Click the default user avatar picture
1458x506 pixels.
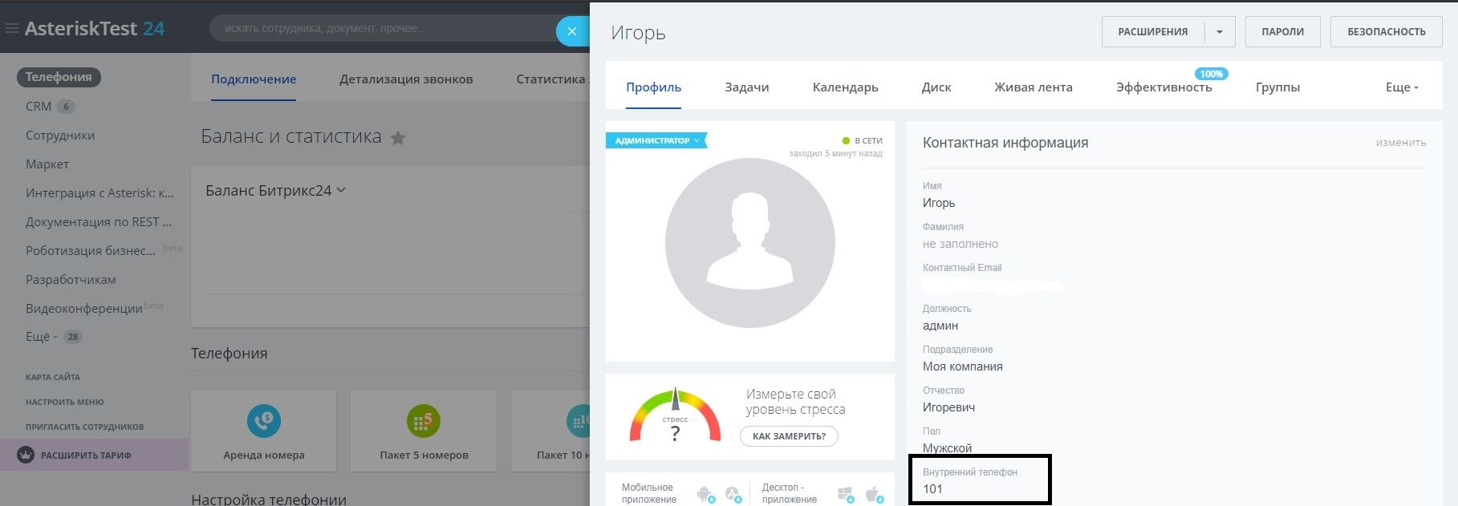coord(750,242)
